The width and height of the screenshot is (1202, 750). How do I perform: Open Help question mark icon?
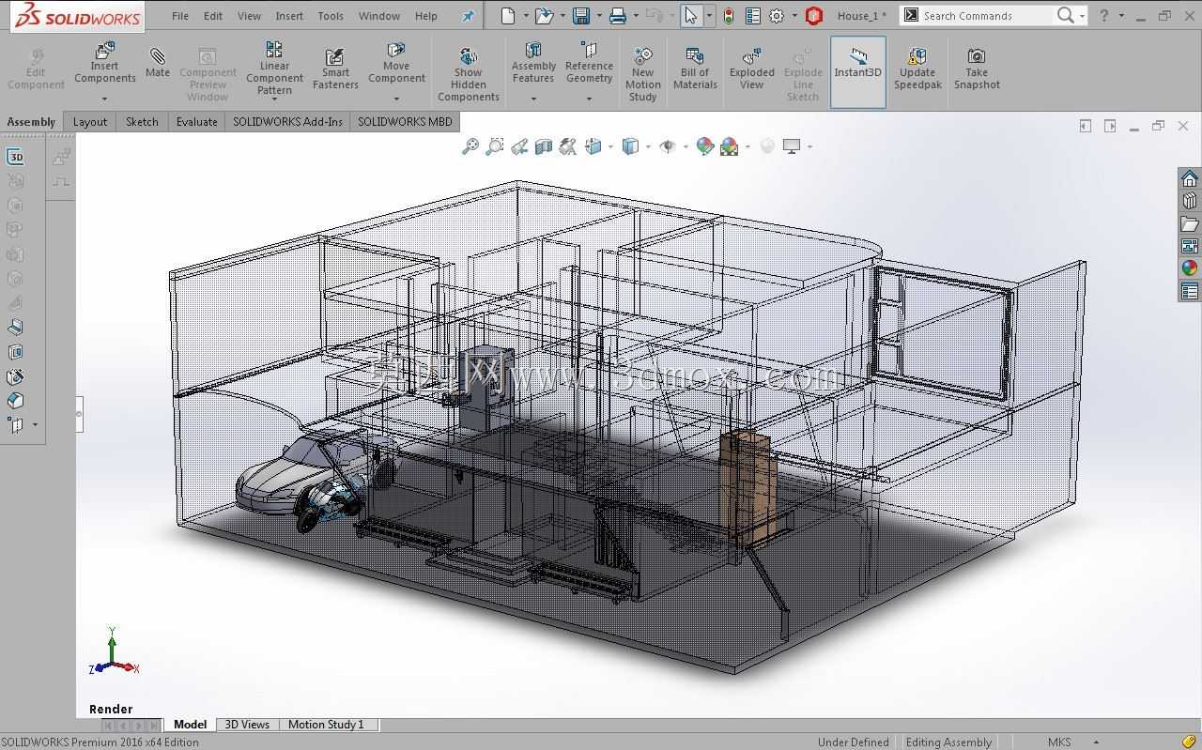(1104, 16)
